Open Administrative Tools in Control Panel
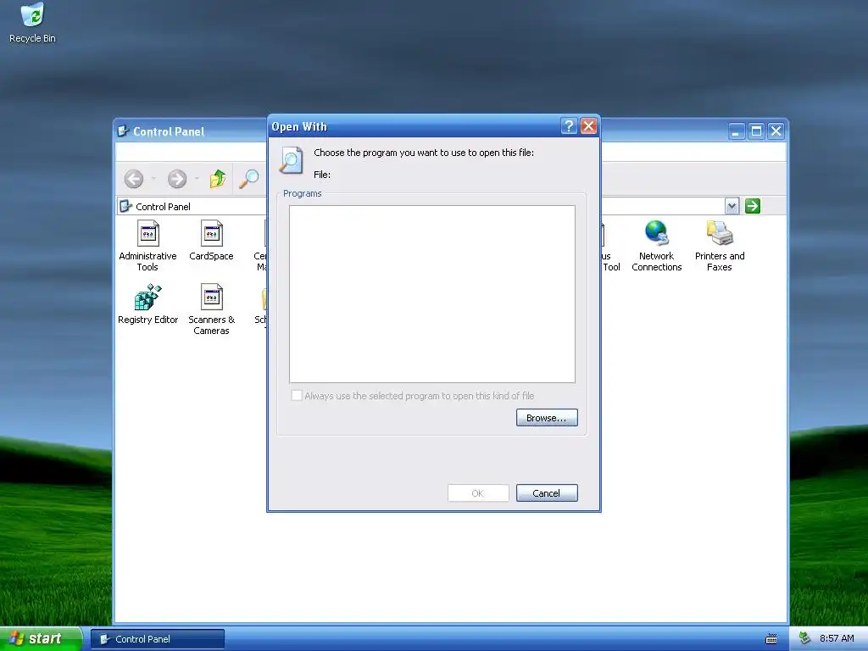 [147, 246]
